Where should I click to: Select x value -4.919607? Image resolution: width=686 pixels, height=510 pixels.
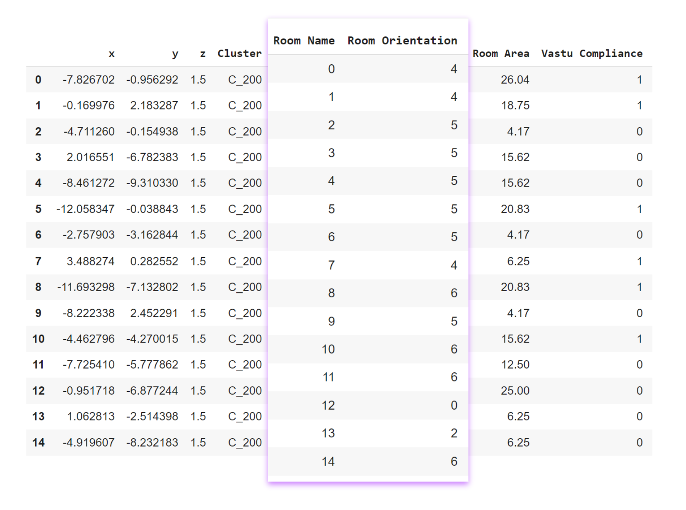pos(88,442)
